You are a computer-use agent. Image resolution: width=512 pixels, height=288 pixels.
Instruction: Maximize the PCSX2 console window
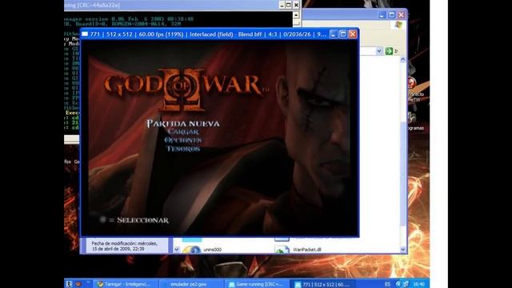tap(289, 5)
